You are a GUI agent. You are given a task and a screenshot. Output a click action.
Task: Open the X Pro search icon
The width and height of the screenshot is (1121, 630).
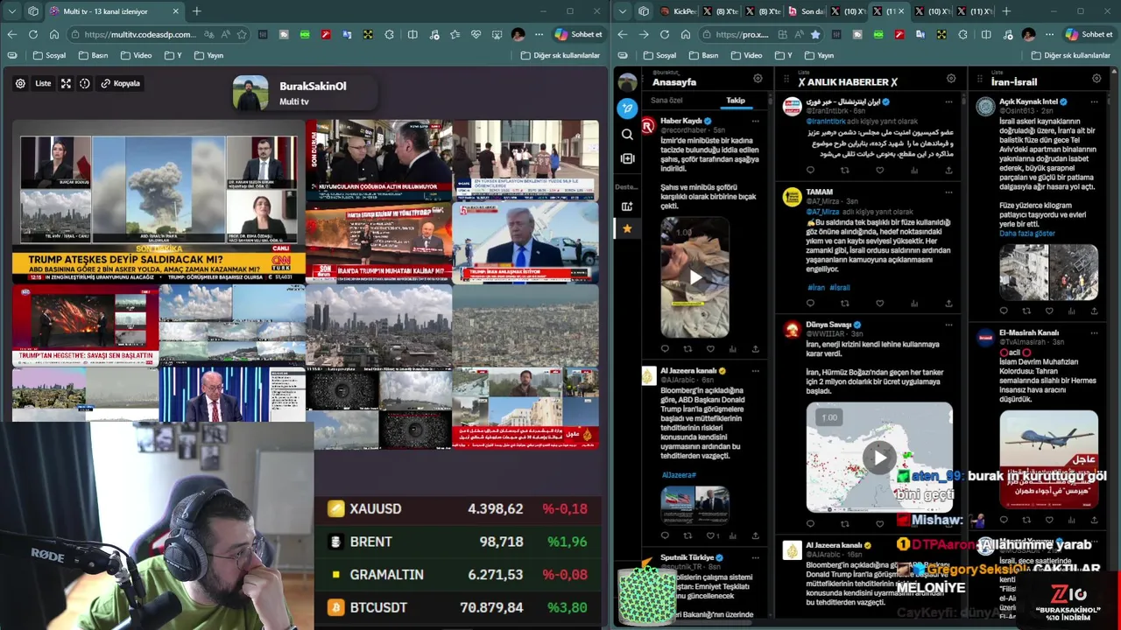click(x=627, y=134)
